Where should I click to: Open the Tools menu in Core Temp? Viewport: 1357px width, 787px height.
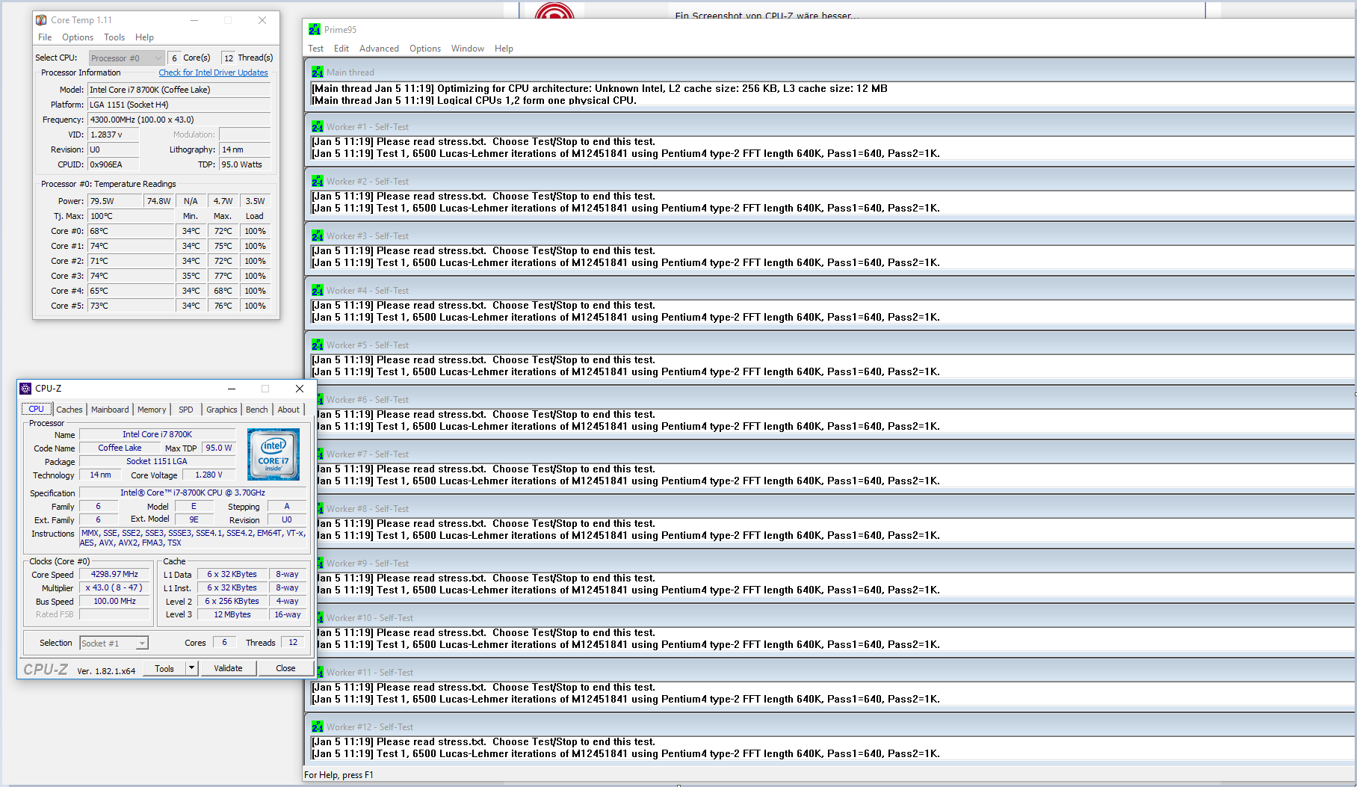[x=114, y=37]
